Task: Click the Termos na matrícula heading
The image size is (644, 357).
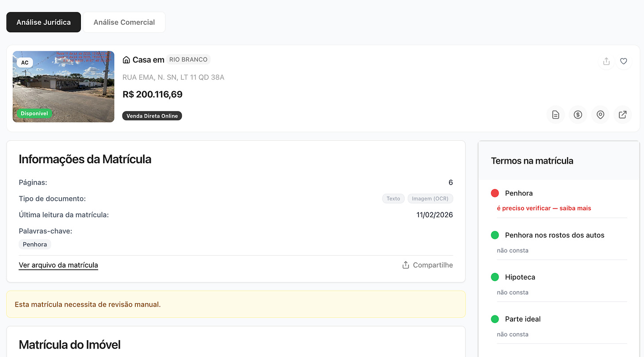Action: (532, 161)
